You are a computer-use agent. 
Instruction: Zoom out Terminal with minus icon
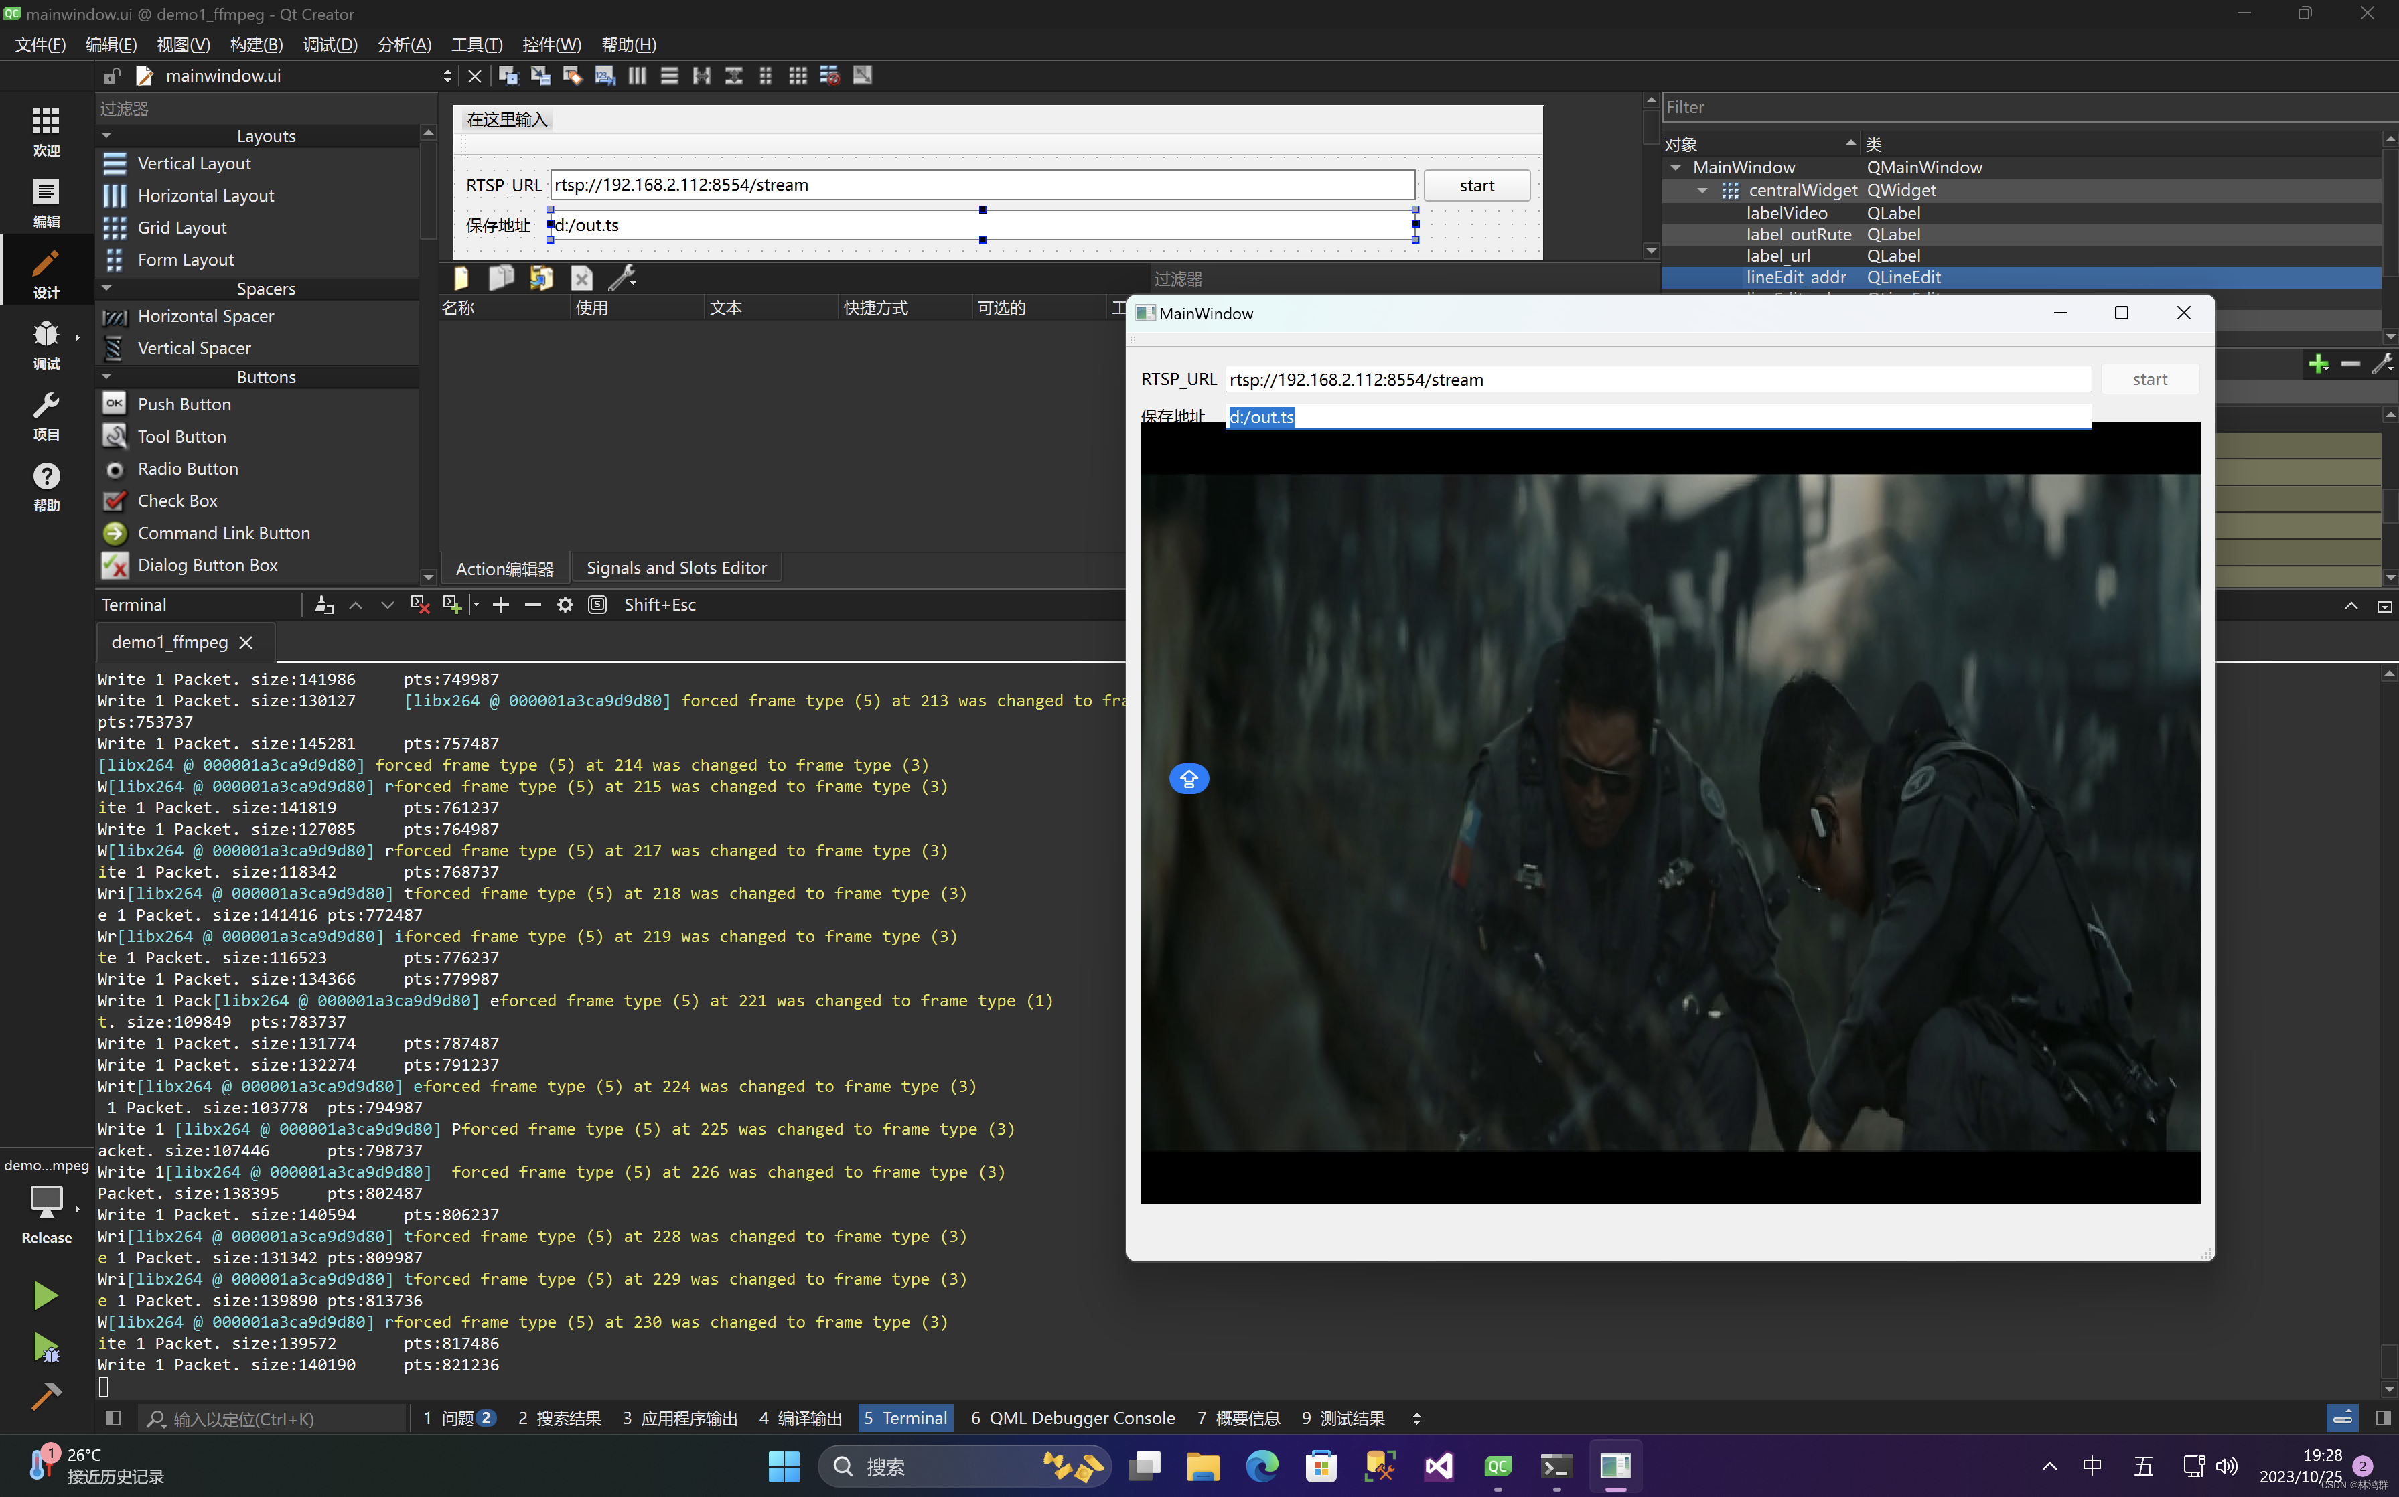tap(533, 604)
